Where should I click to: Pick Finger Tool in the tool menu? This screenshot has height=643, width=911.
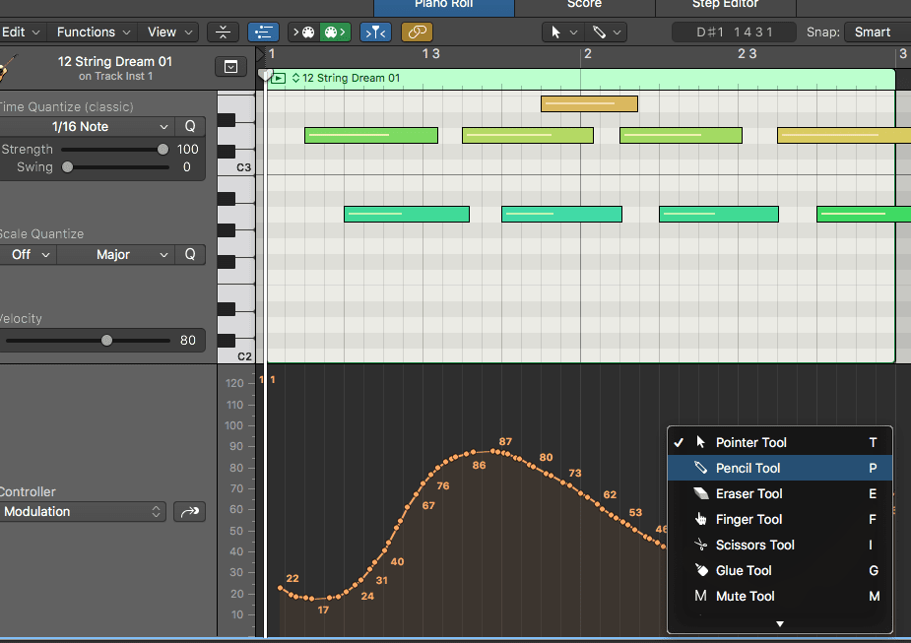(780, 519)
